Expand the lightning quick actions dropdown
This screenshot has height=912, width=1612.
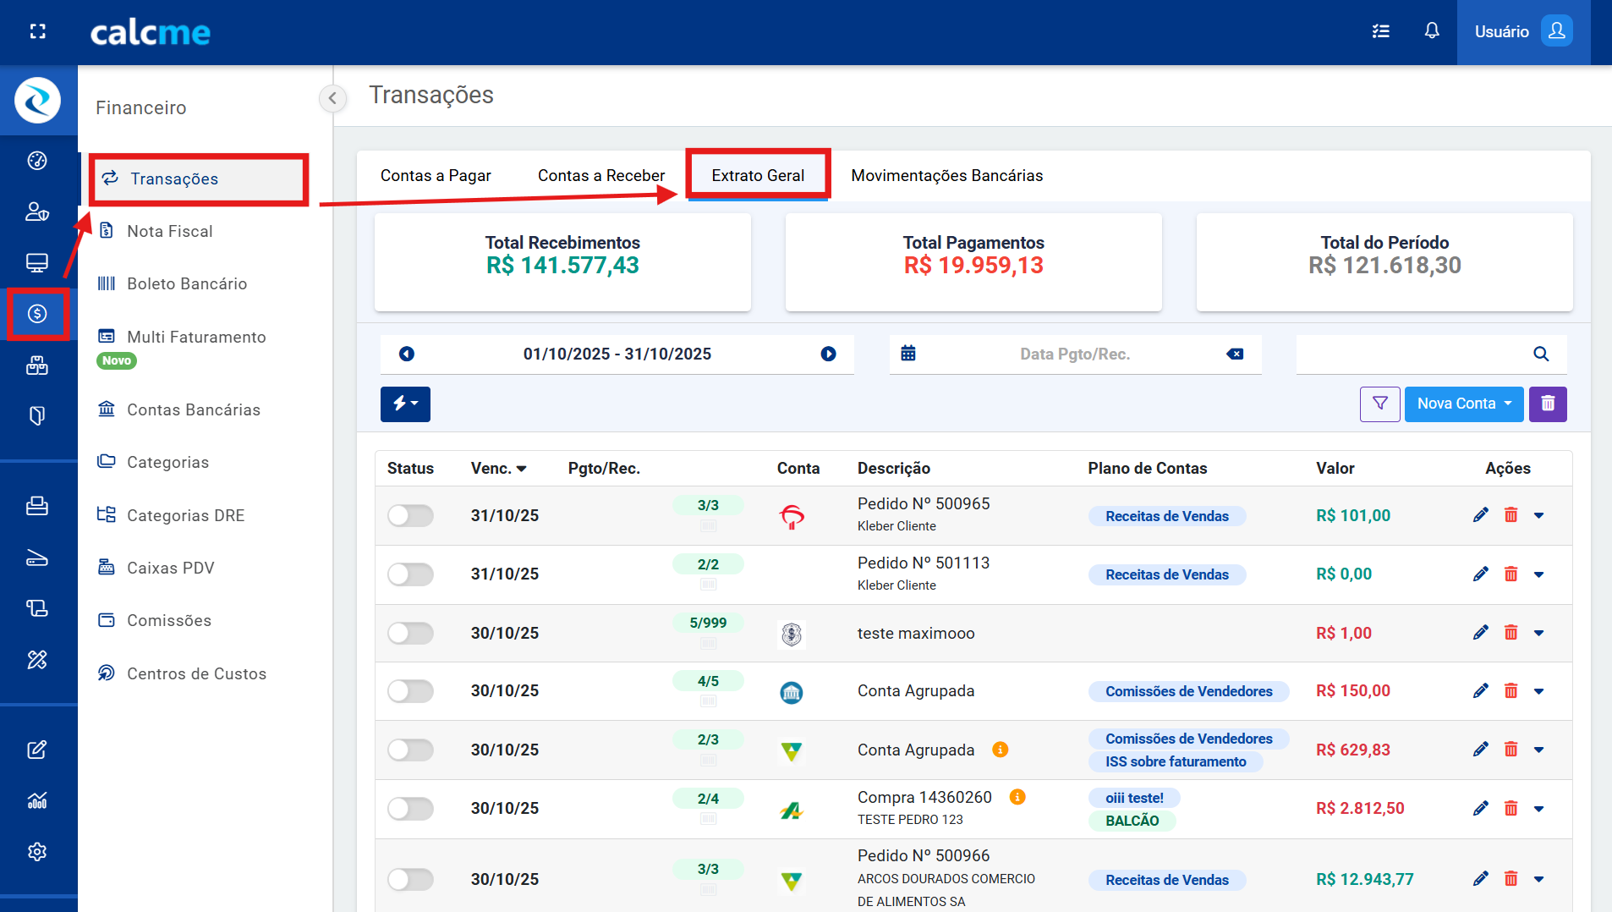405,404
